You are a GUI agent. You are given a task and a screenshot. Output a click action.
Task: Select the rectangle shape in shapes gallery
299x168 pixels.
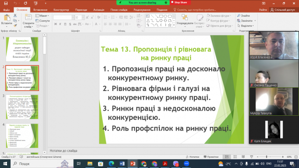(x=161, y=16)
